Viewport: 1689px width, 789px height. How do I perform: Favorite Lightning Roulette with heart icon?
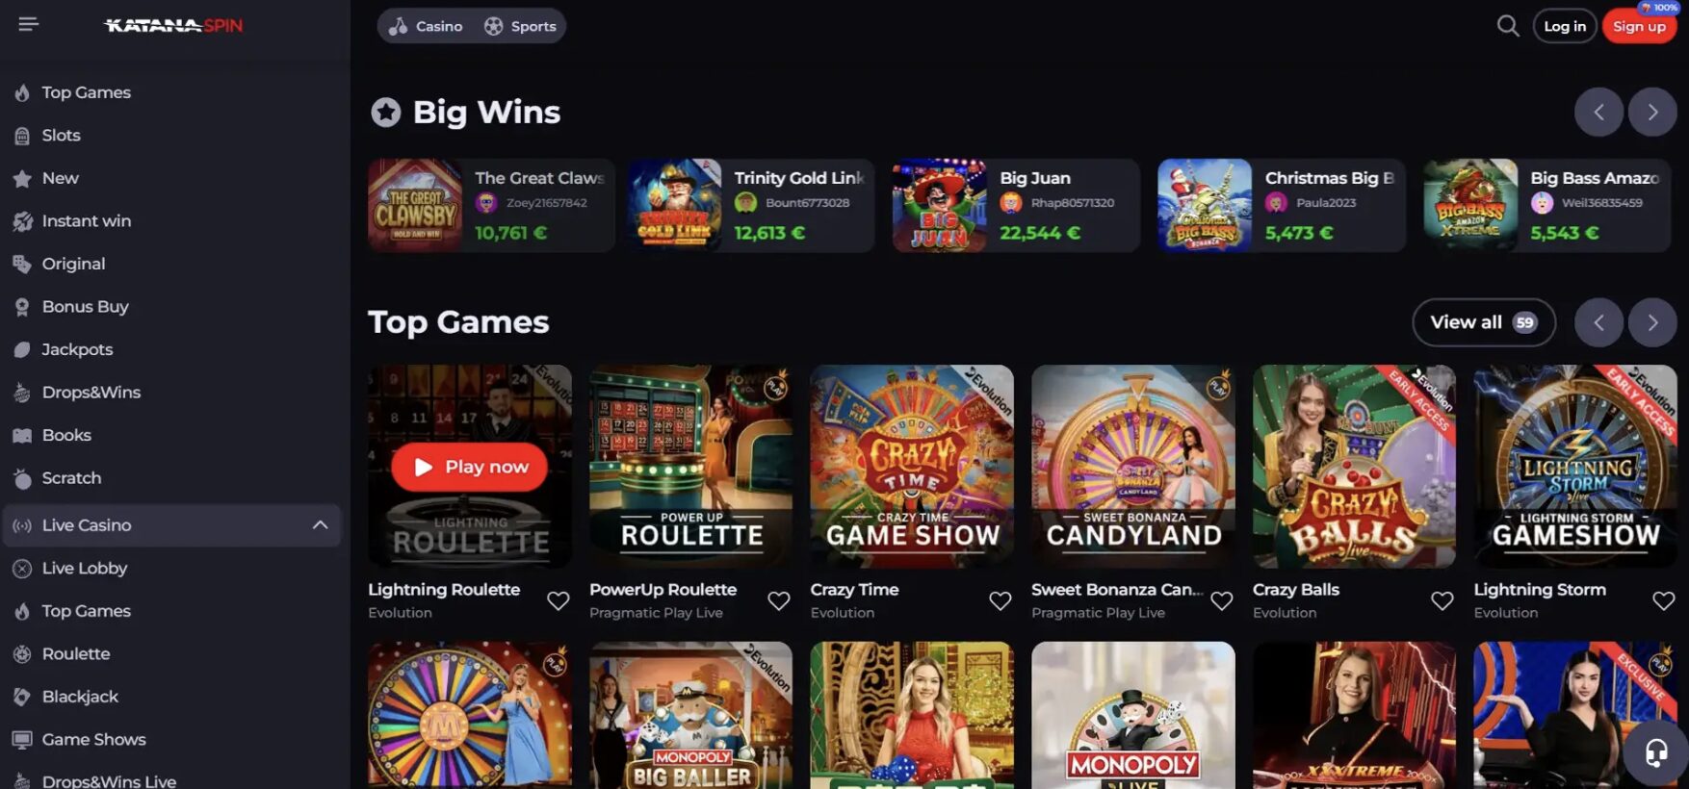(x=559, y=601)
